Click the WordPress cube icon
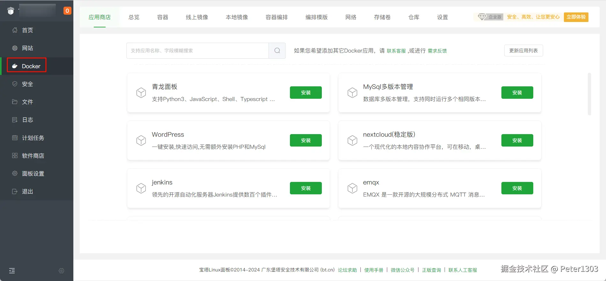This screenshot has width=606, height=281. coord(141,140)
